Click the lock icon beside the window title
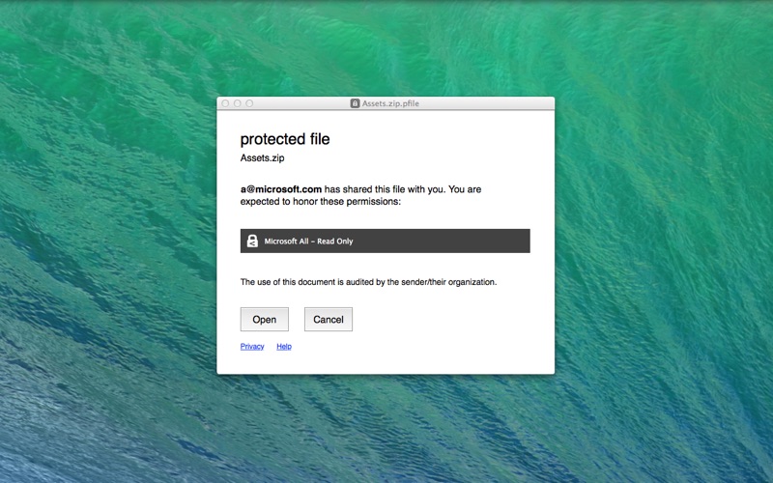Viewport: 773px width, 483px height. pyautogui.click(x=355, y=103)
